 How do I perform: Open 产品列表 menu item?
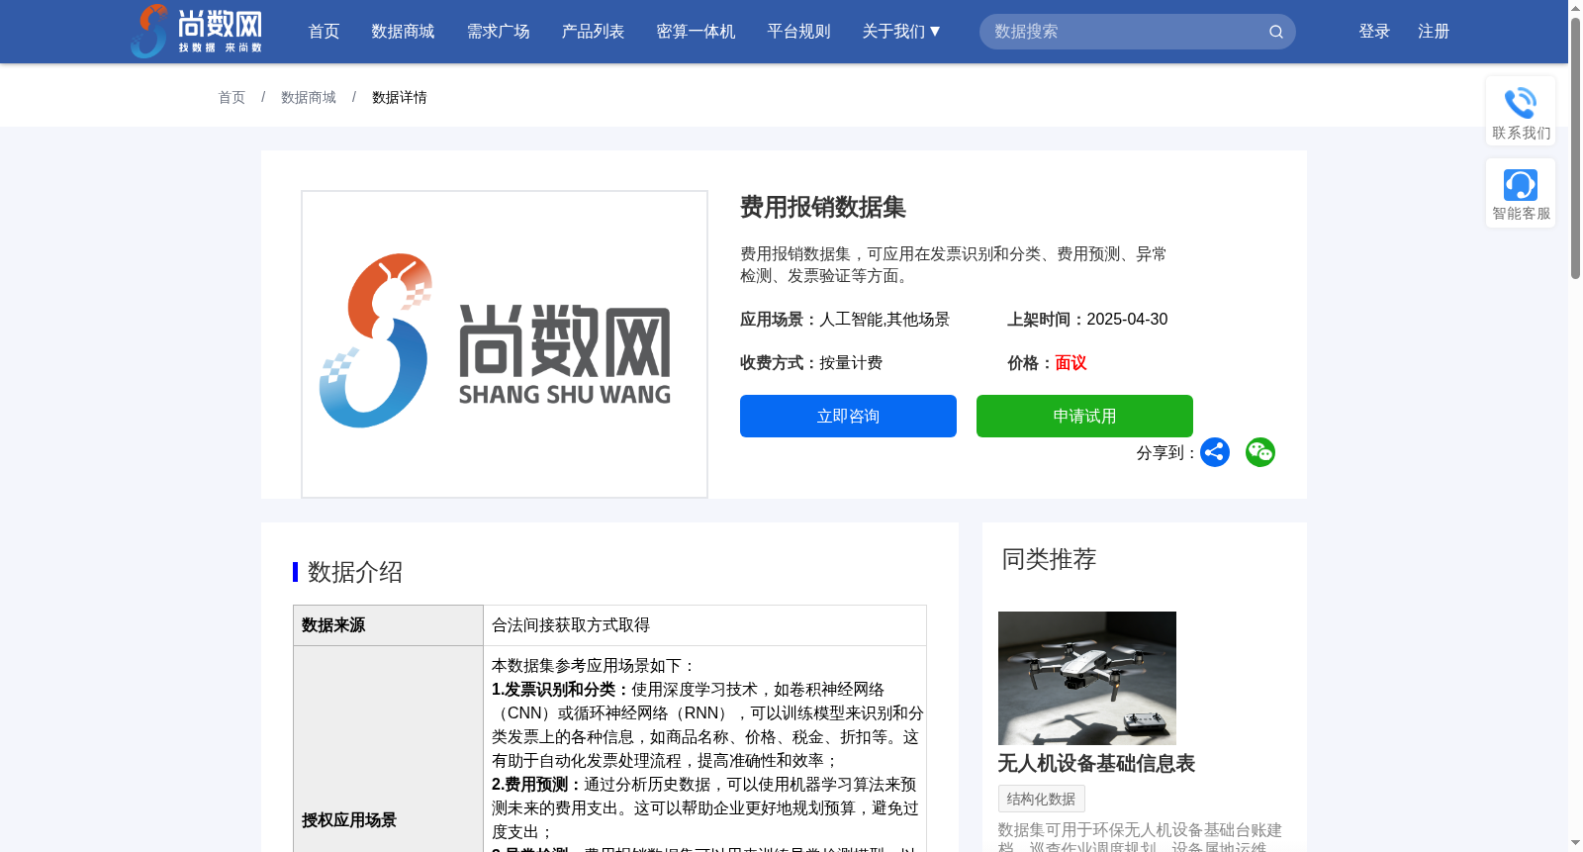point(594,32)
